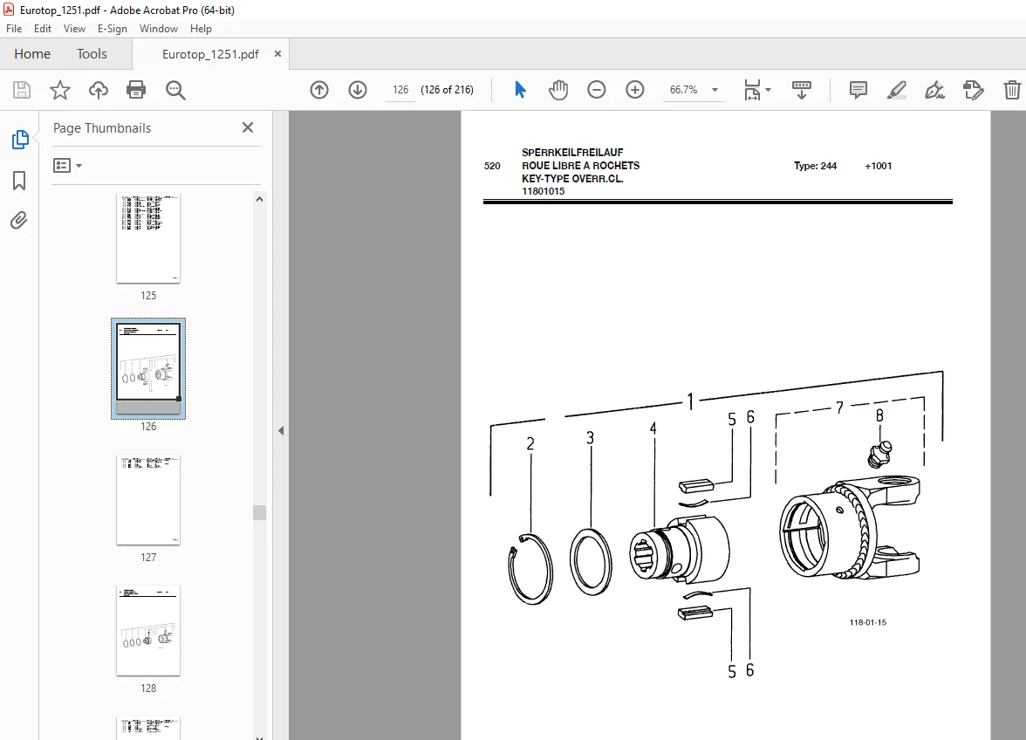Click the Edit PDF stamp icon
This screenshot has width=1026, height=740.
973,90
